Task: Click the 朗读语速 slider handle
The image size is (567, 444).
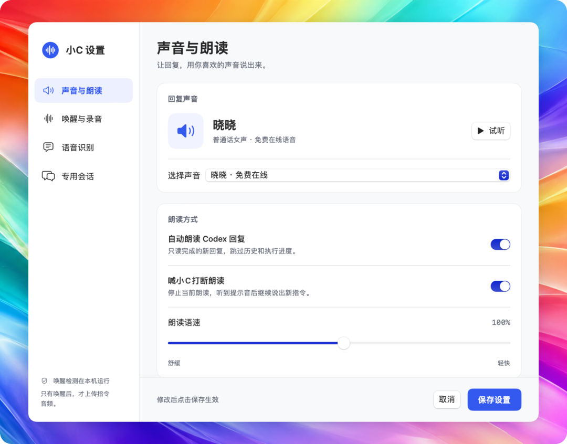Action: [x=343, y=343]
